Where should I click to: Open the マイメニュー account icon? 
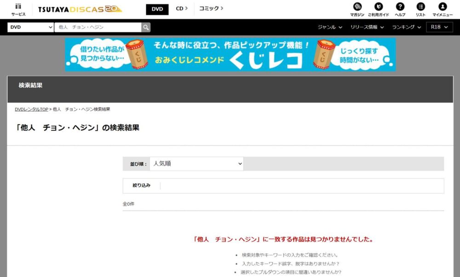click(x=442, y=8)
